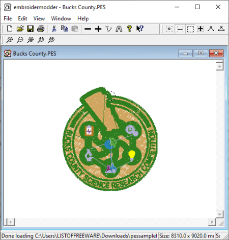Click vertical scrollbar up arrow
The width and height of the screenshot is (229, 240).
coord(219,66)
